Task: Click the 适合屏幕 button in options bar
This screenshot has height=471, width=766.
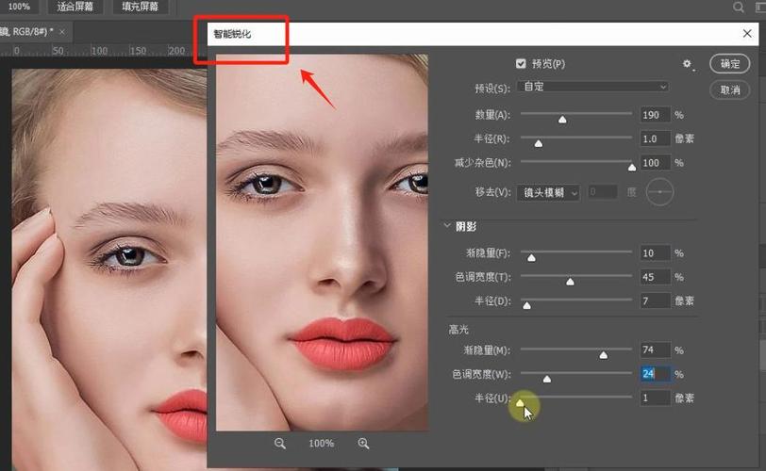Action: coord(75,7)
